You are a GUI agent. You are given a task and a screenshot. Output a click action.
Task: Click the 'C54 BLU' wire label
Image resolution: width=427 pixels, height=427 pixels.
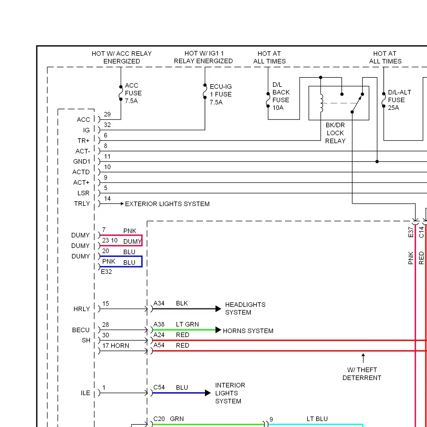(171, 388)
